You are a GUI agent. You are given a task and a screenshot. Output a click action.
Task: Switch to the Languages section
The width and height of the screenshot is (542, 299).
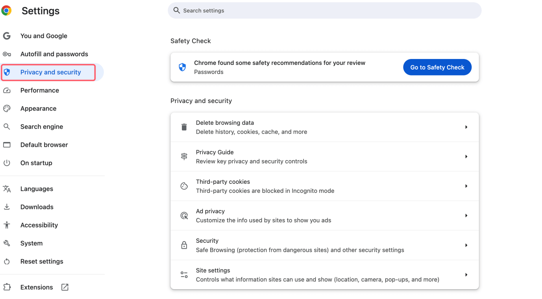pyautogui.click(x=37, y=188)
